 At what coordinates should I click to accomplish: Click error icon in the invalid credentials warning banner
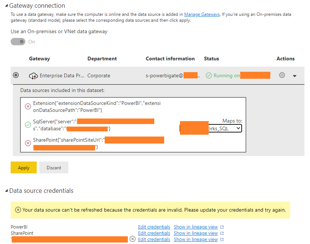click(x=18, y=210)
